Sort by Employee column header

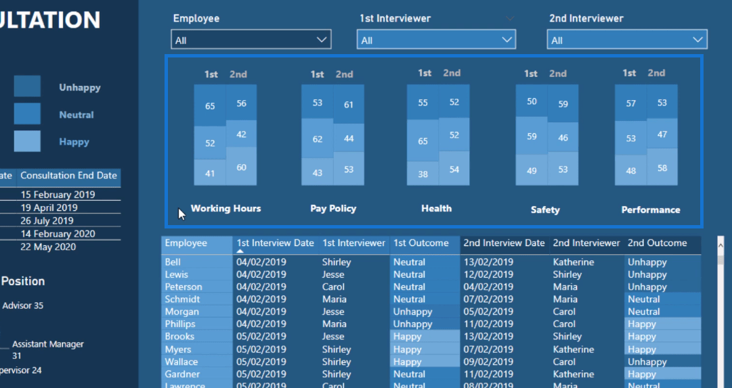pos(197,243)
